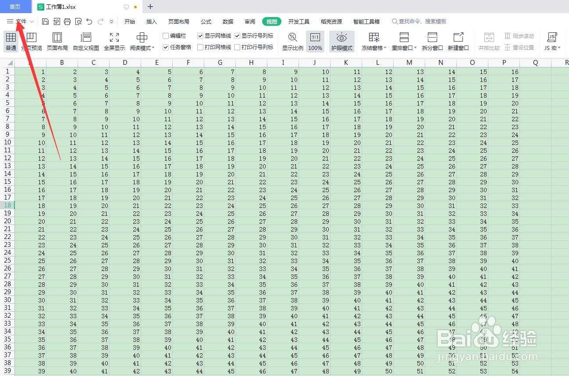The image size is (569, 376).
Task: Open the 审阅 ribbon tab
Action: tap(250, 21)
